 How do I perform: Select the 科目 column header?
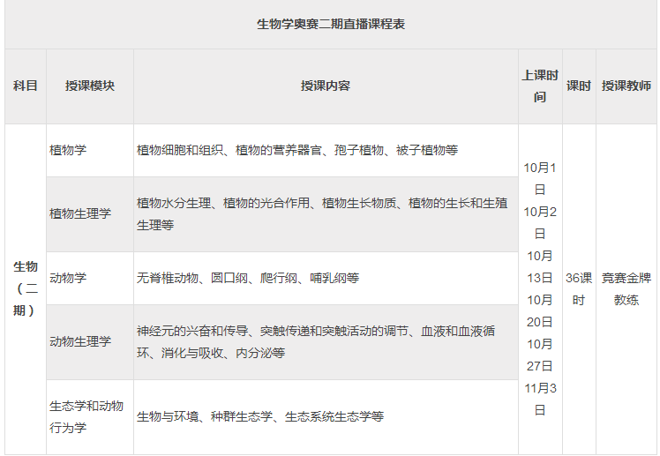point(26,86)
